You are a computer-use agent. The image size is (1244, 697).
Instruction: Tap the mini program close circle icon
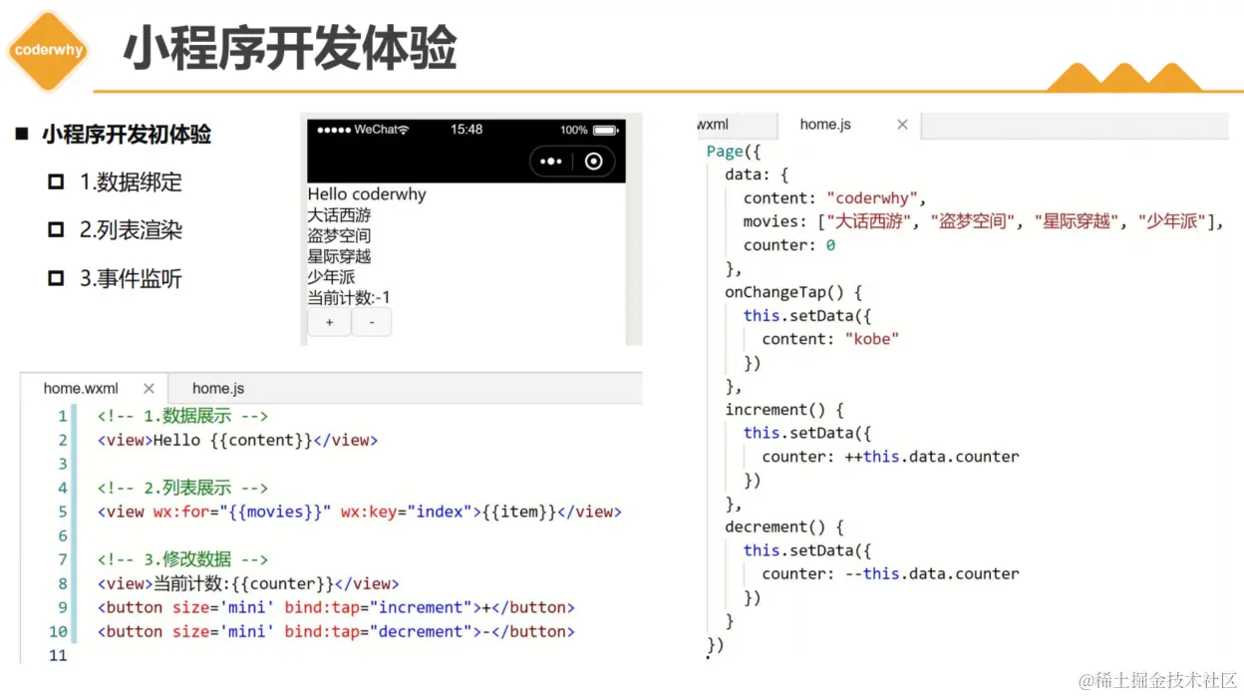pos(594,162)
